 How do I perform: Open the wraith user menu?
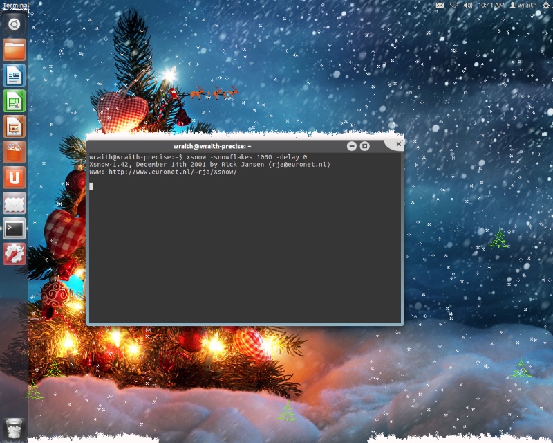pyautogui.click(x=523, y=6)
